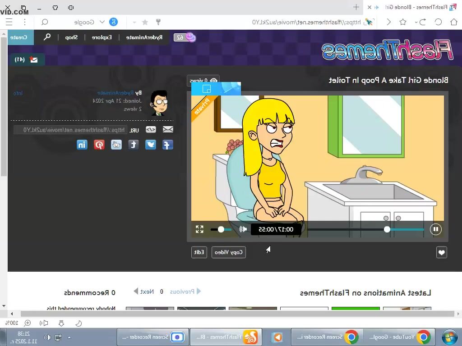Share the video on Facebook
The width and height of the screenshot is (462, 346).
pyautogui.click(x=168, y=145)
